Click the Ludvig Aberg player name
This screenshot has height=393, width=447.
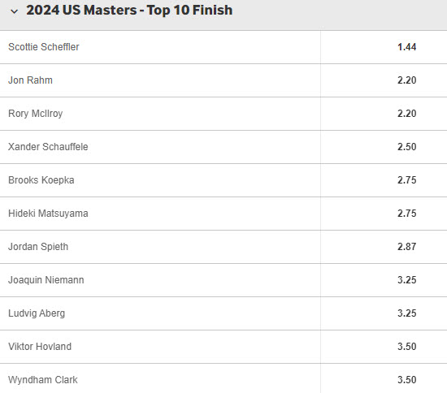click(37, 313)
